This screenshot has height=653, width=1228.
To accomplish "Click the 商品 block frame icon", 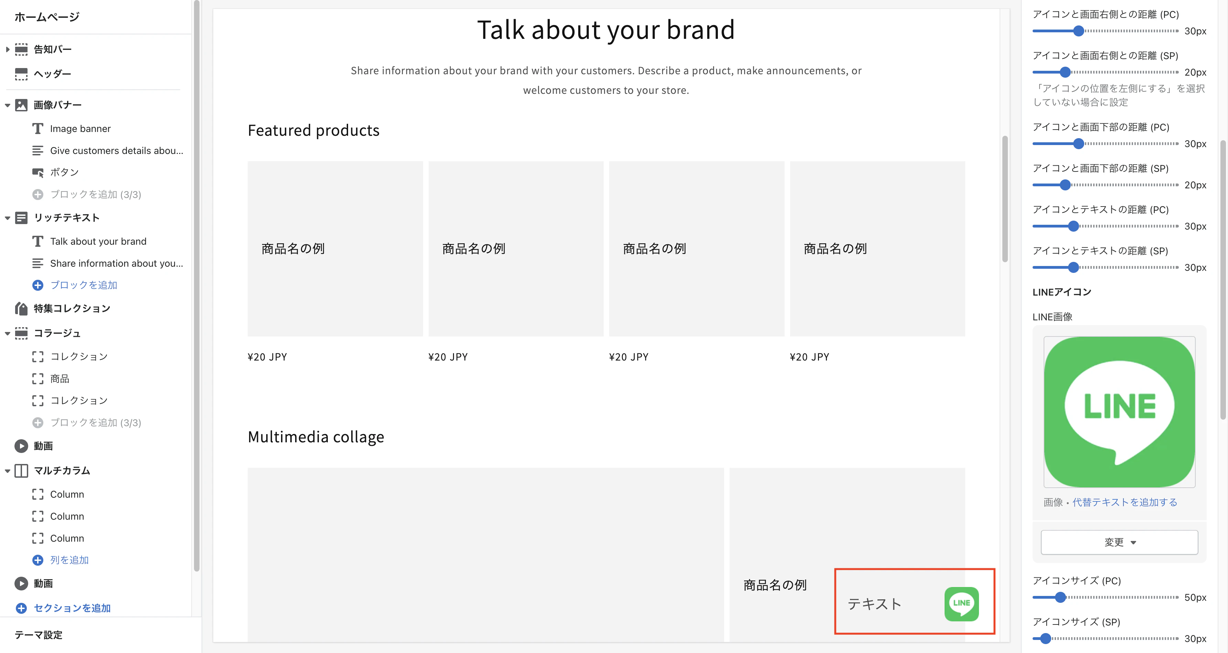I will click(37, 379).
